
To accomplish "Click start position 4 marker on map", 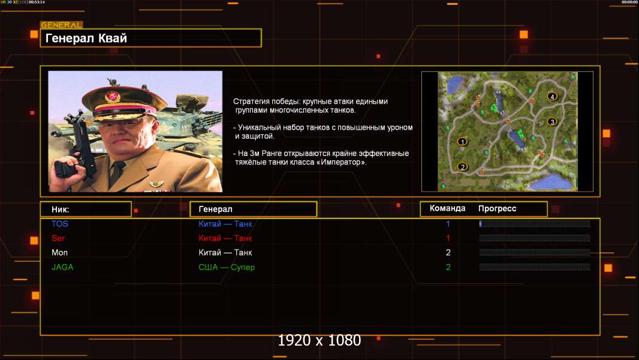I will [x=552, y=97].
